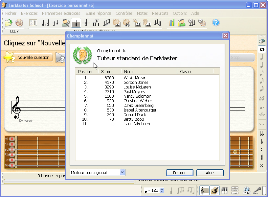The width and height of the screenshot is (268, 197).
Task: Click the tempo value 120 field
Action: click(x=155, y=190)
